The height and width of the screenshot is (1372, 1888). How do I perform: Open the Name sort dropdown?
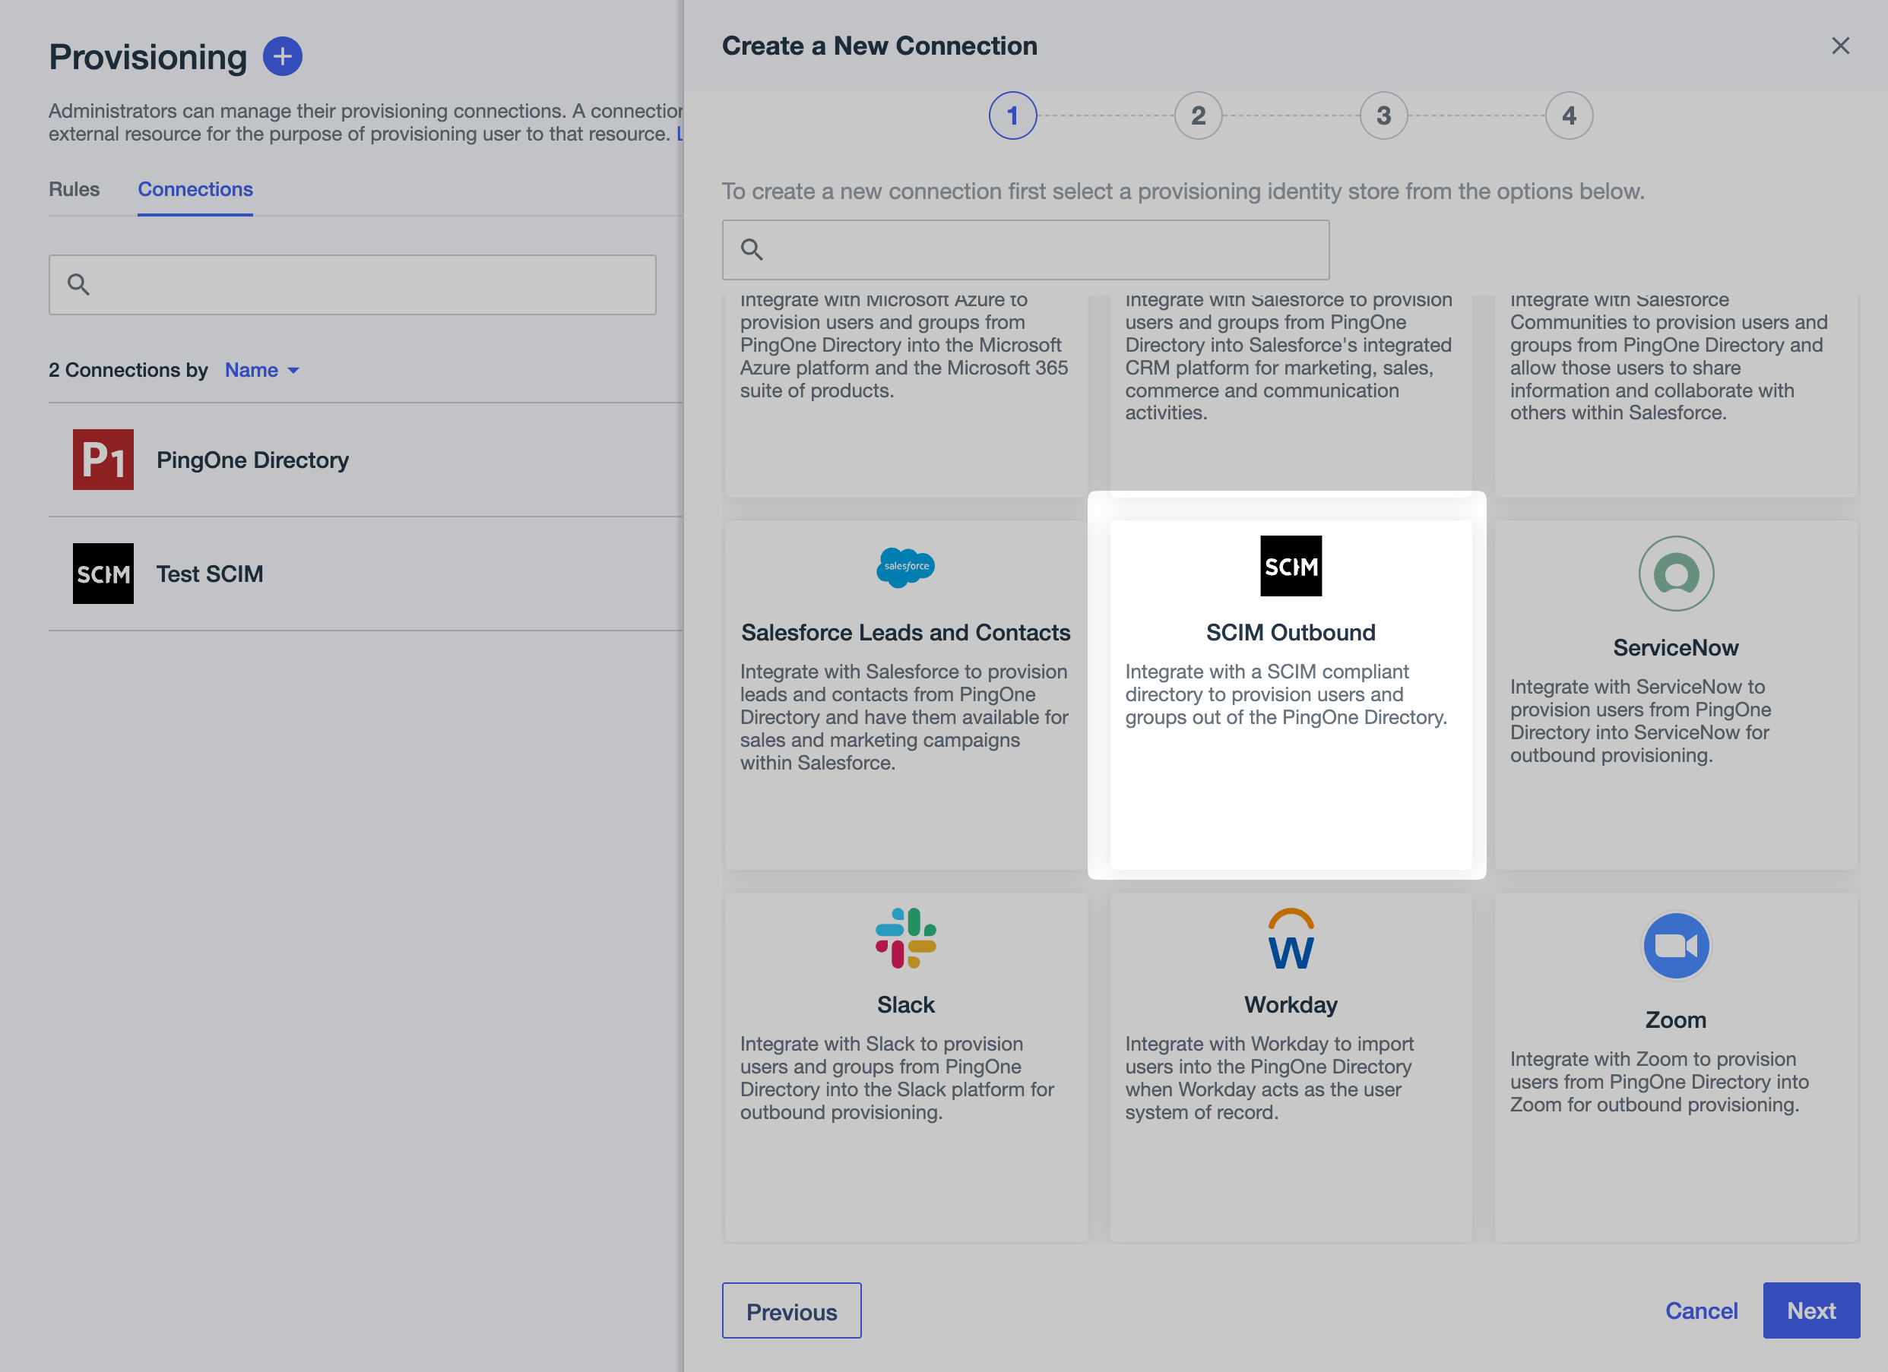tap(262, 370)
